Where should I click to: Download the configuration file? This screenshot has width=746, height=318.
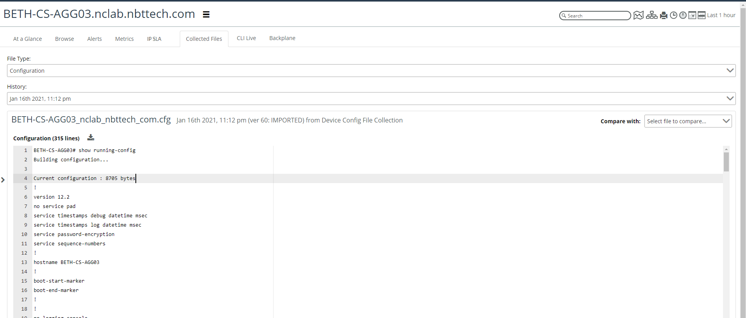click(x=91, y=138)
